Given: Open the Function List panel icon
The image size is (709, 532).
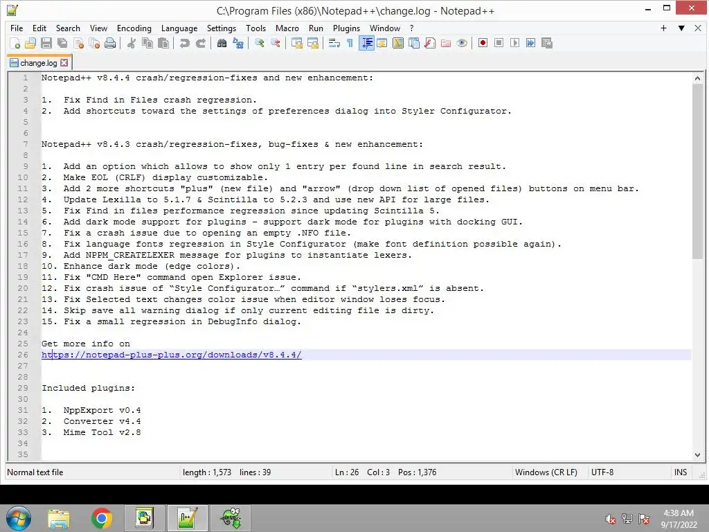Looking at the screenshot, I should (430, 43).
